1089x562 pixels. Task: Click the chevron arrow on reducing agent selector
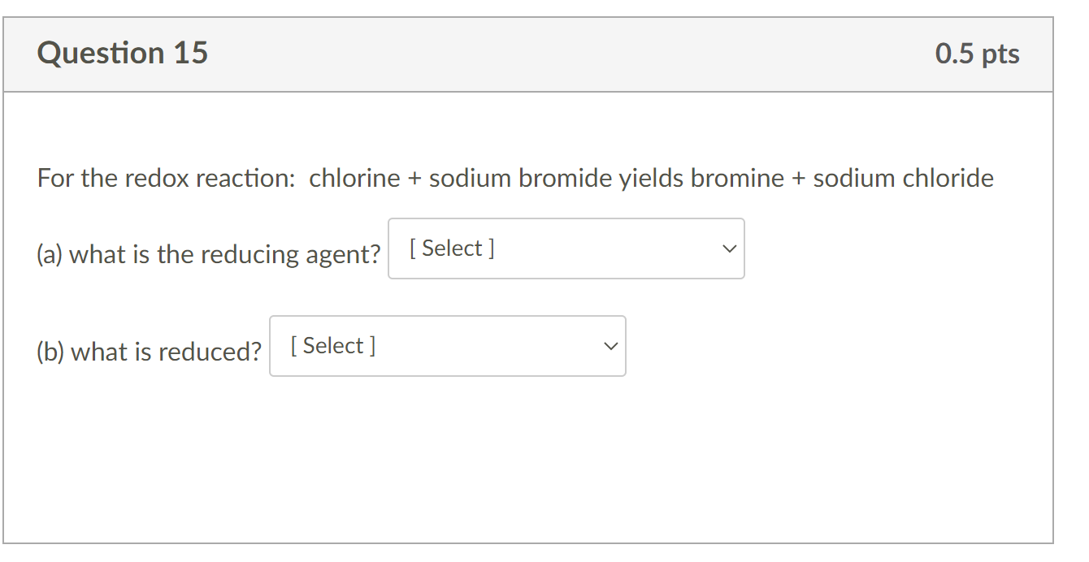pos(729,249)
